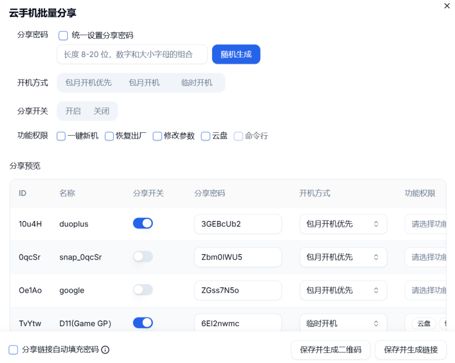Select 临时开机 boot mode option
455x363 pixels.
click(x=197, y=83)
